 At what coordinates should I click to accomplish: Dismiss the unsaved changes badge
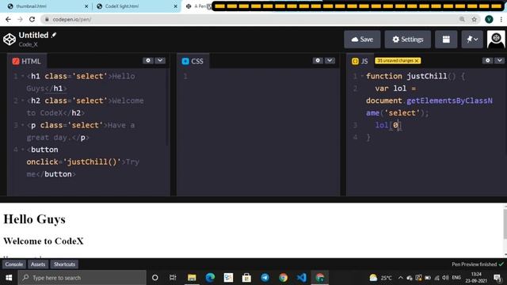(x=417, y=61)
